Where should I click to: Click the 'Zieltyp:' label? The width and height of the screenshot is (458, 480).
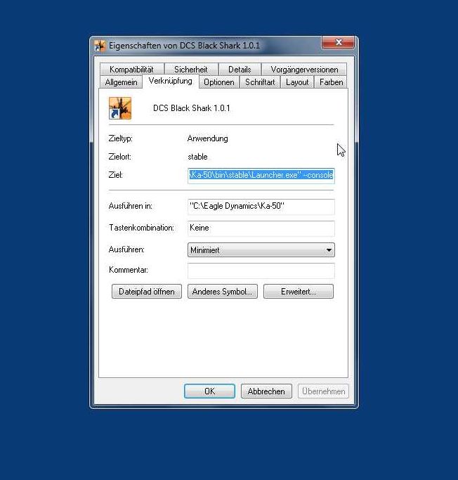click(x=121, y=138)
